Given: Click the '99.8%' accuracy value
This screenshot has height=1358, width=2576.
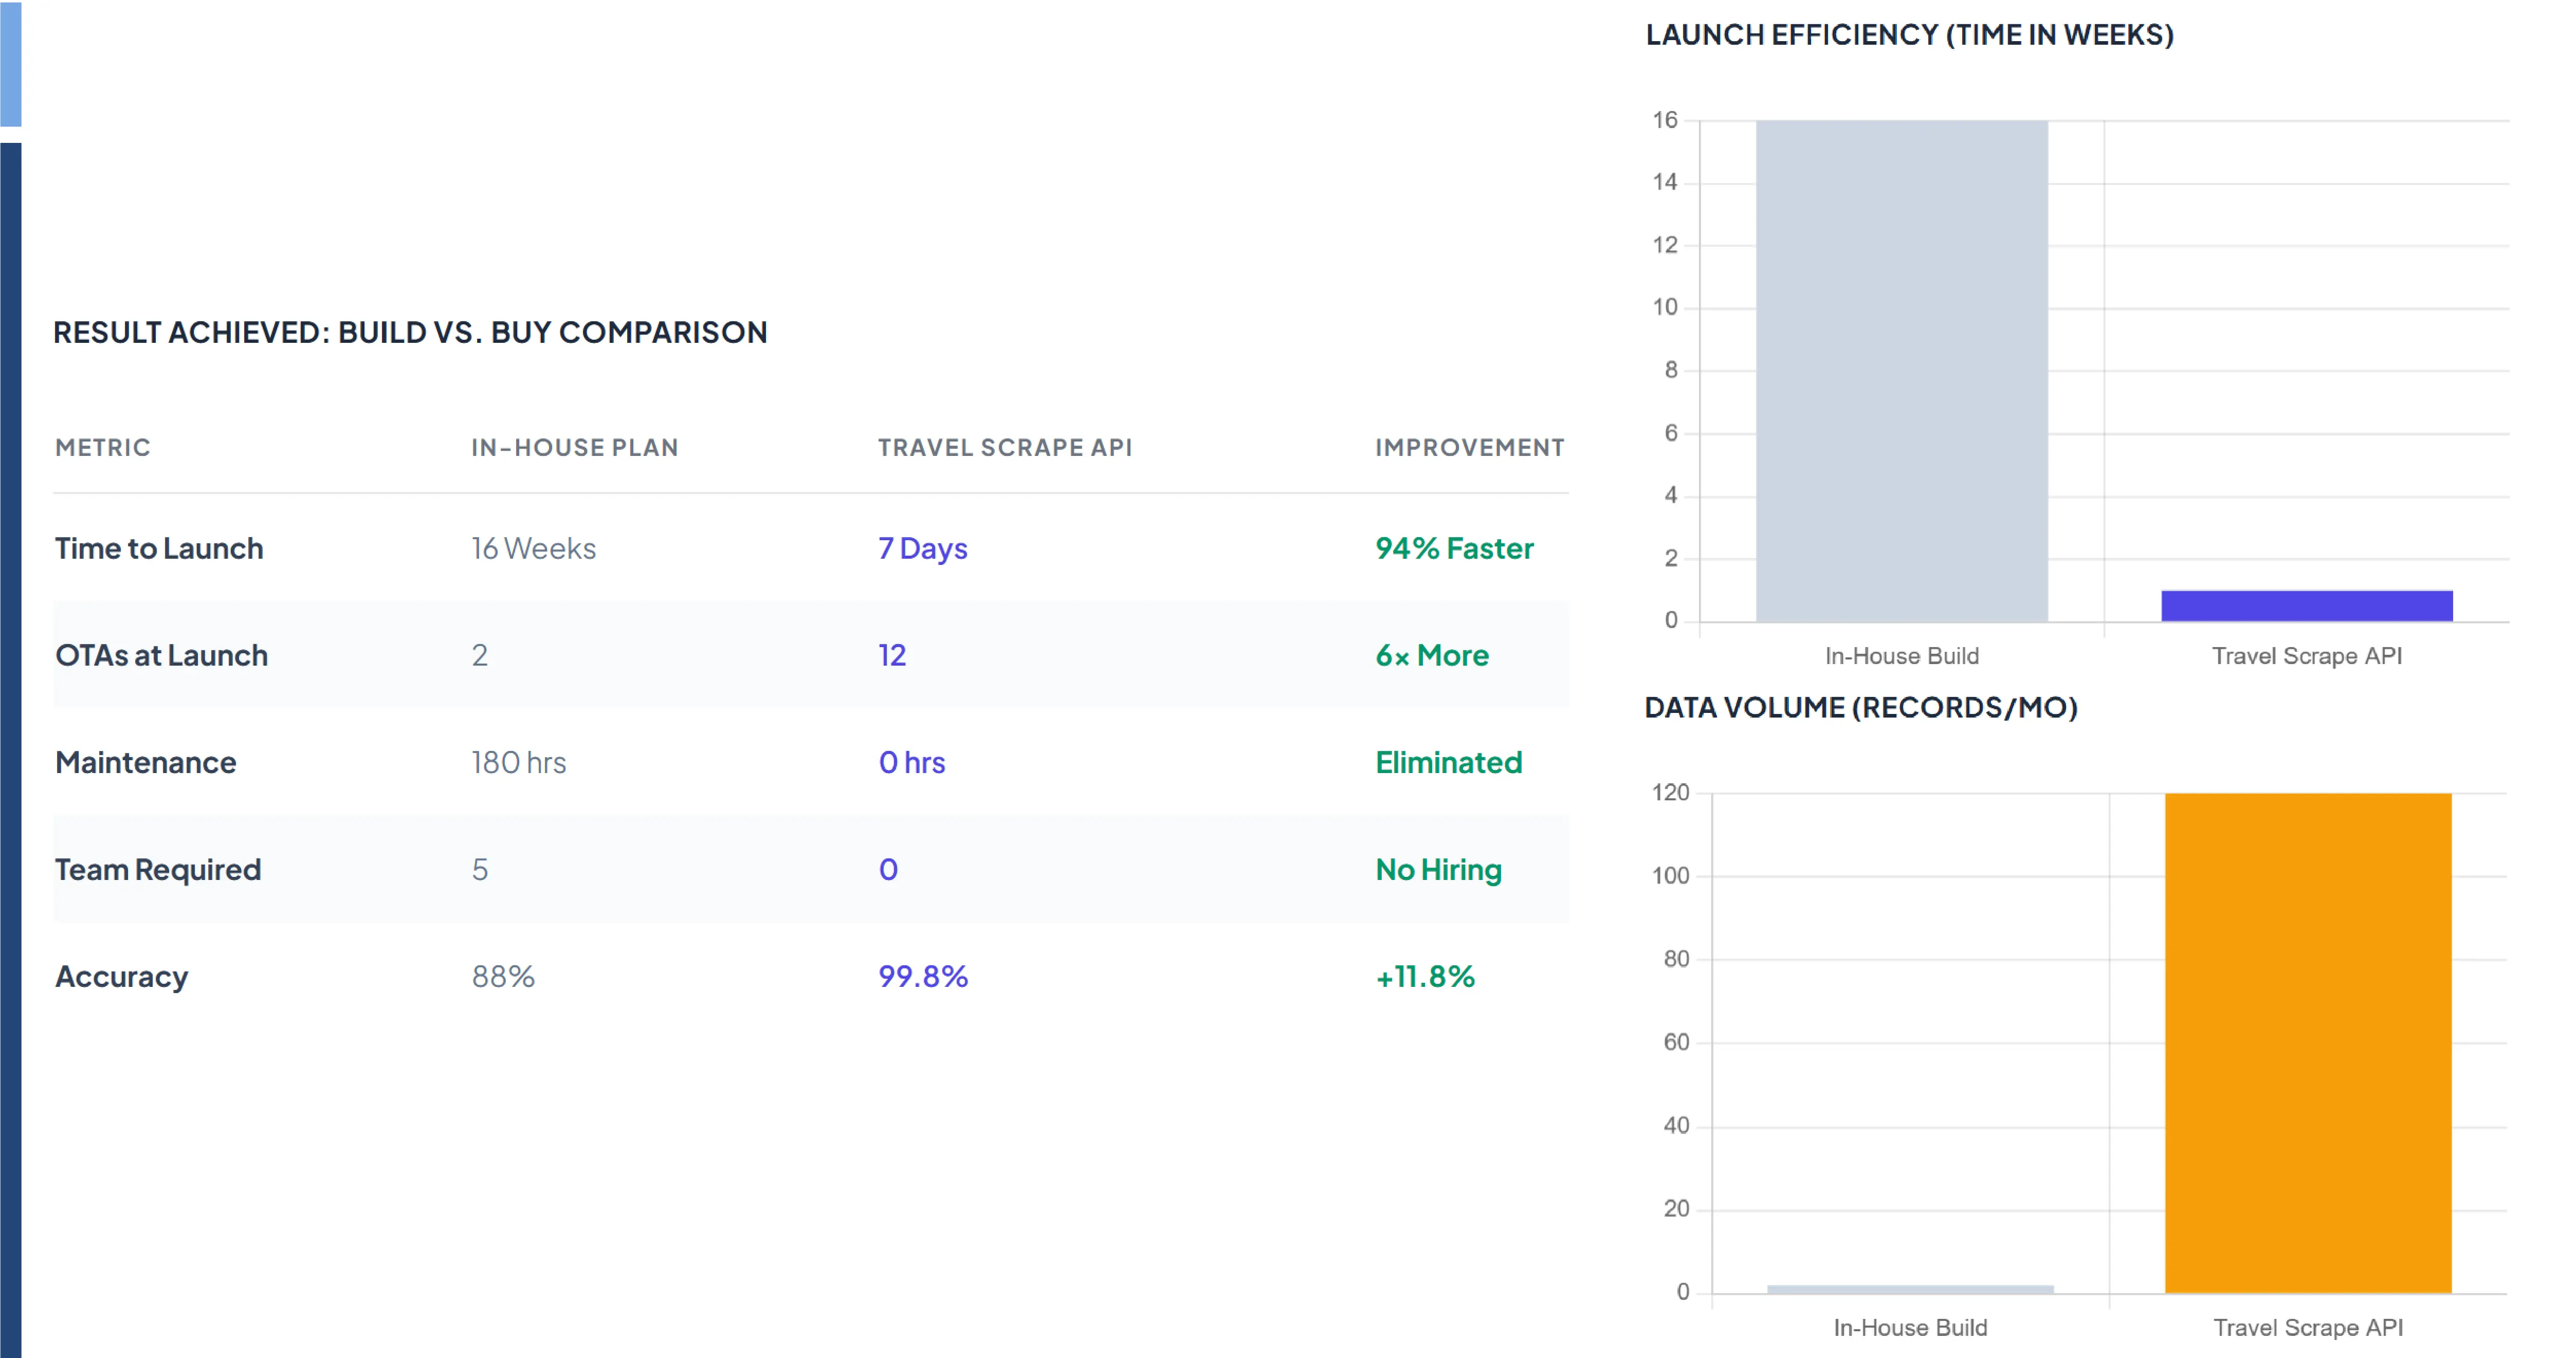Looking at the screenshot, I should pyautogui.click(x=923, y=976).
